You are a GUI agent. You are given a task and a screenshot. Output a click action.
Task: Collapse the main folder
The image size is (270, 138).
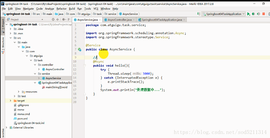15,42
